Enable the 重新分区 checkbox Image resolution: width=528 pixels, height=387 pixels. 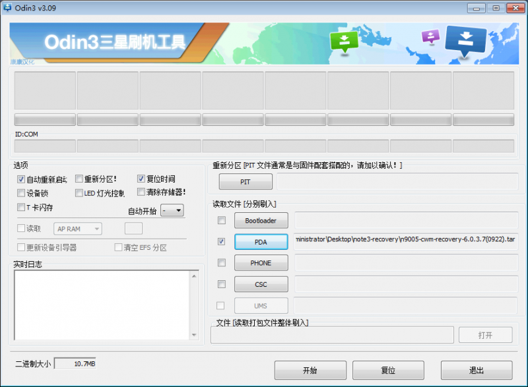coord(79,179)
